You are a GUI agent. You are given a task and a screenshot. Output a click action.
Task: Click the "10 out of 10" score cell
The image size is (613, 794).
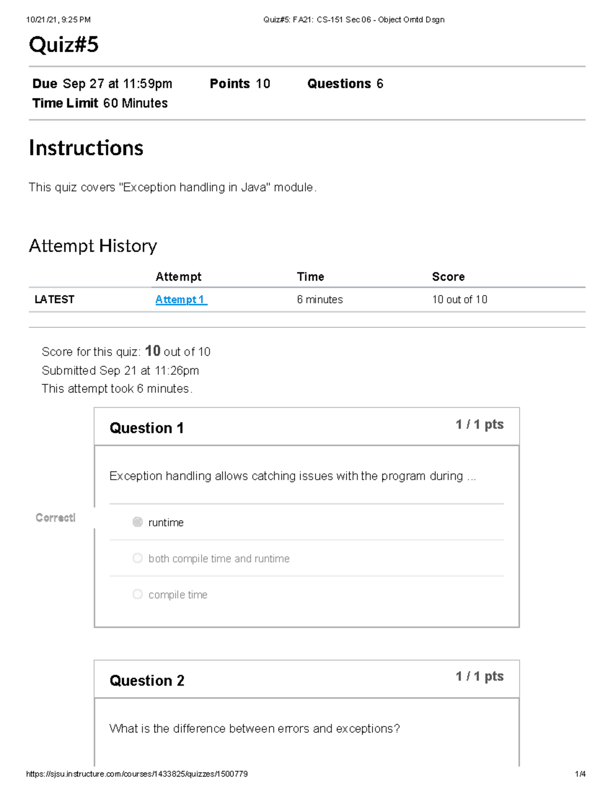[x=459, y=300]
